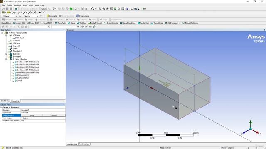Collapse the XYPlane tree node
The height and width of the screenshot is (149, 266).
(x=6, y=35)
